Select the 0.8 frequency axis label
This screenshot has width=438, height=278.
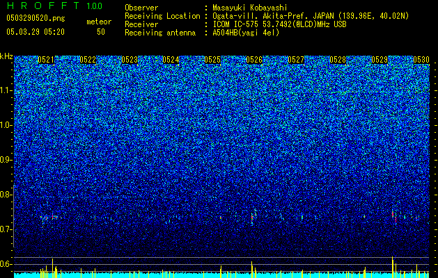pyautogui.click(x=5, y=195)
